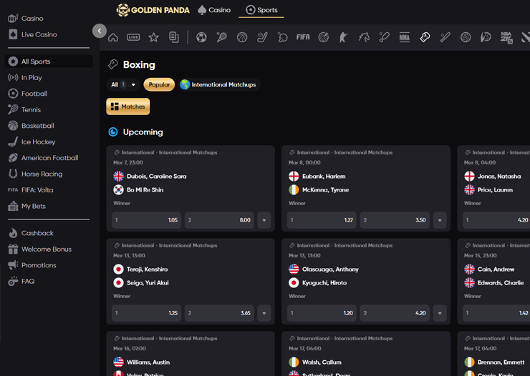Open favorites star icon

point(153,37)
